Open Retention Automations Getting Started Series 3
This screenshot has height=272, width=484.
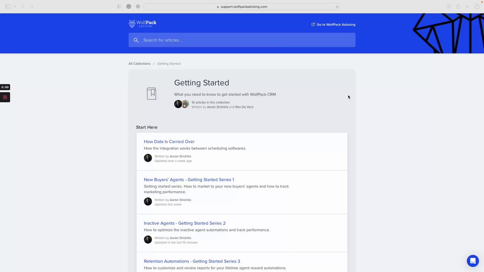pyautogui.click(x=192, y=261)
